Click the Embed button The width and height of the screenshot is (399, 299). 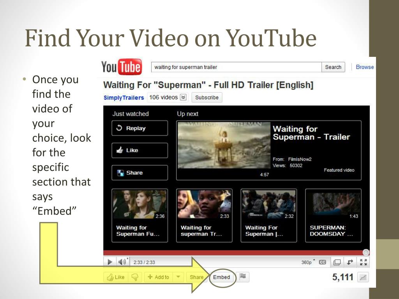coord(222,277)
